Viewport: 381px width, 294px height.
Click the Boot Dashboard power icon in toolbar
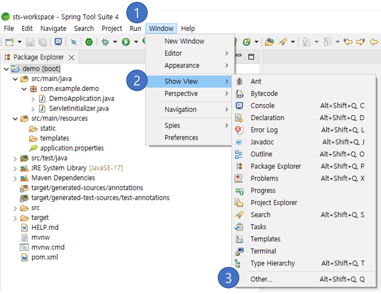[89, 42]
